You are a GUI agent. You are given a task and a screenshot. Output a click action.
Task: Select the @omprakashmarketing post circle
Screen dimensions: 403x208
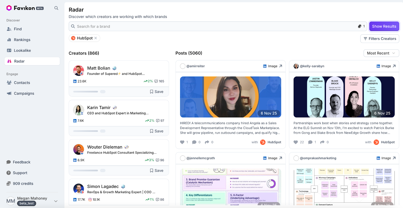pyautogui.click(x=296, y=158)
